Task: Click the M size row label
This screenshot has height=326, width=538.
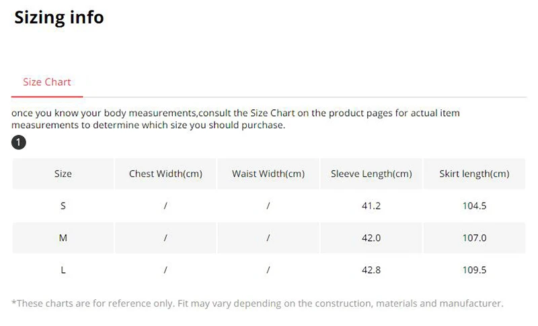Action: click(x=63, y=238)
